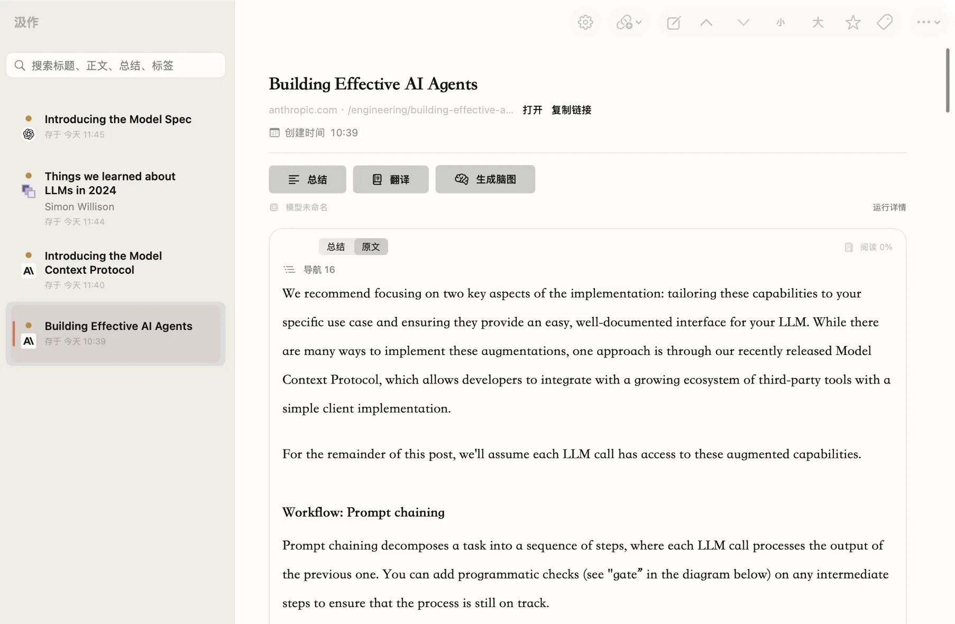Click the 翻译 translate button

pyautogui.click(x=391, y=179)
